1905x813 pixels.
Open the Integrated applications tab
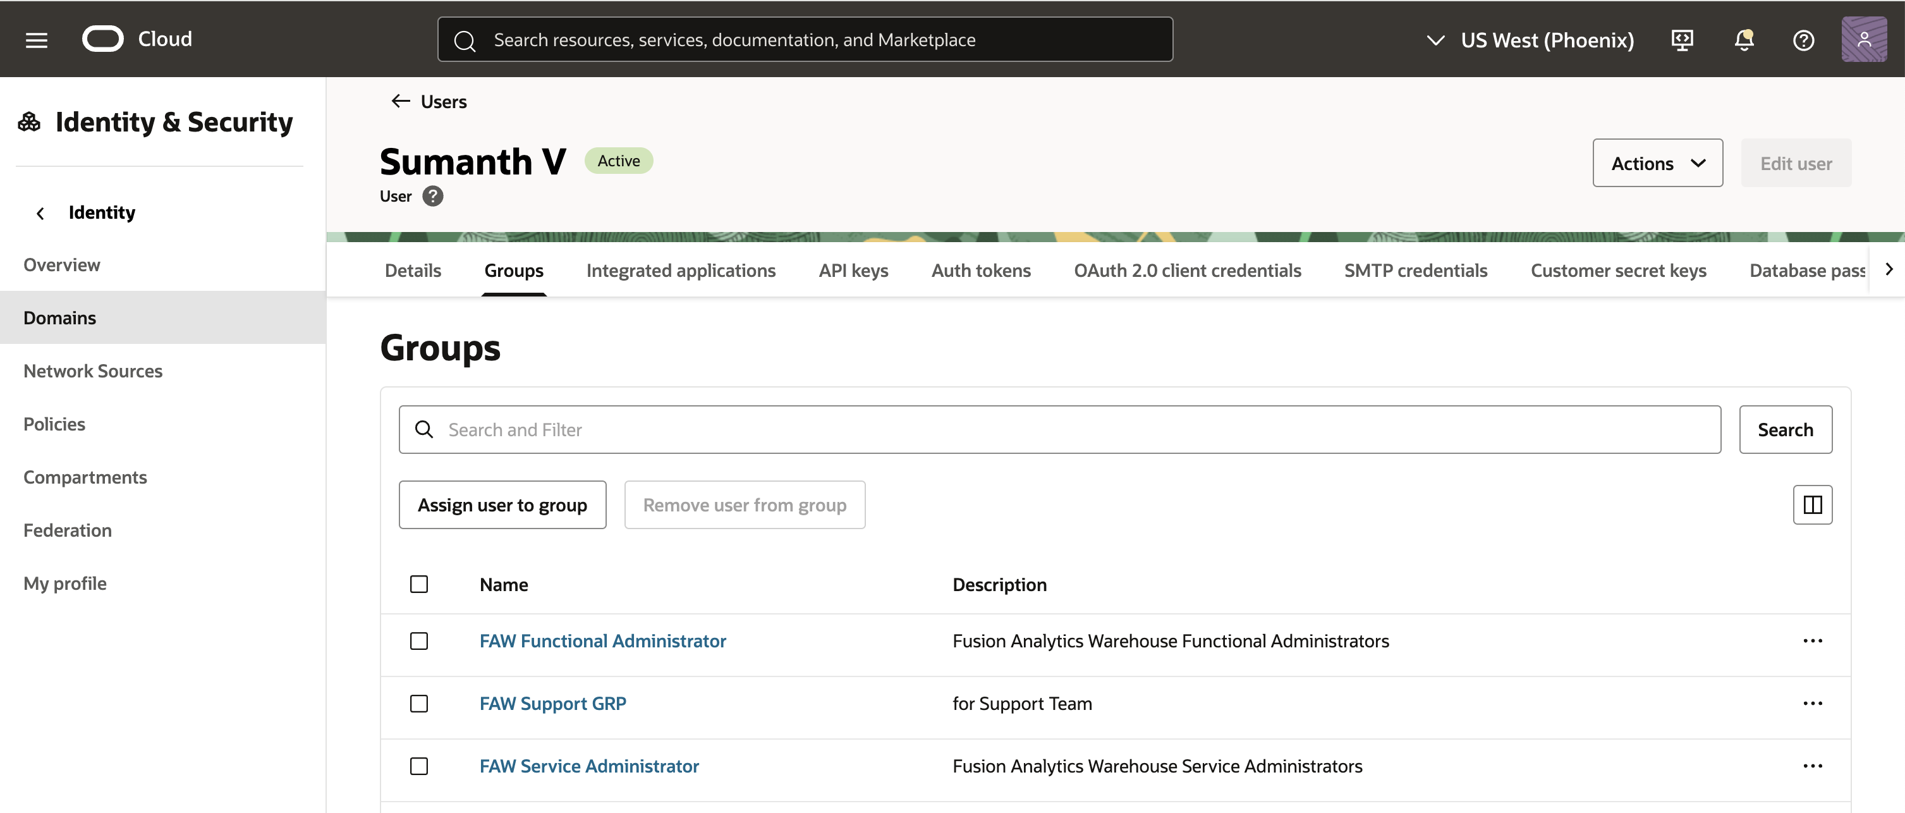point(680,271)
